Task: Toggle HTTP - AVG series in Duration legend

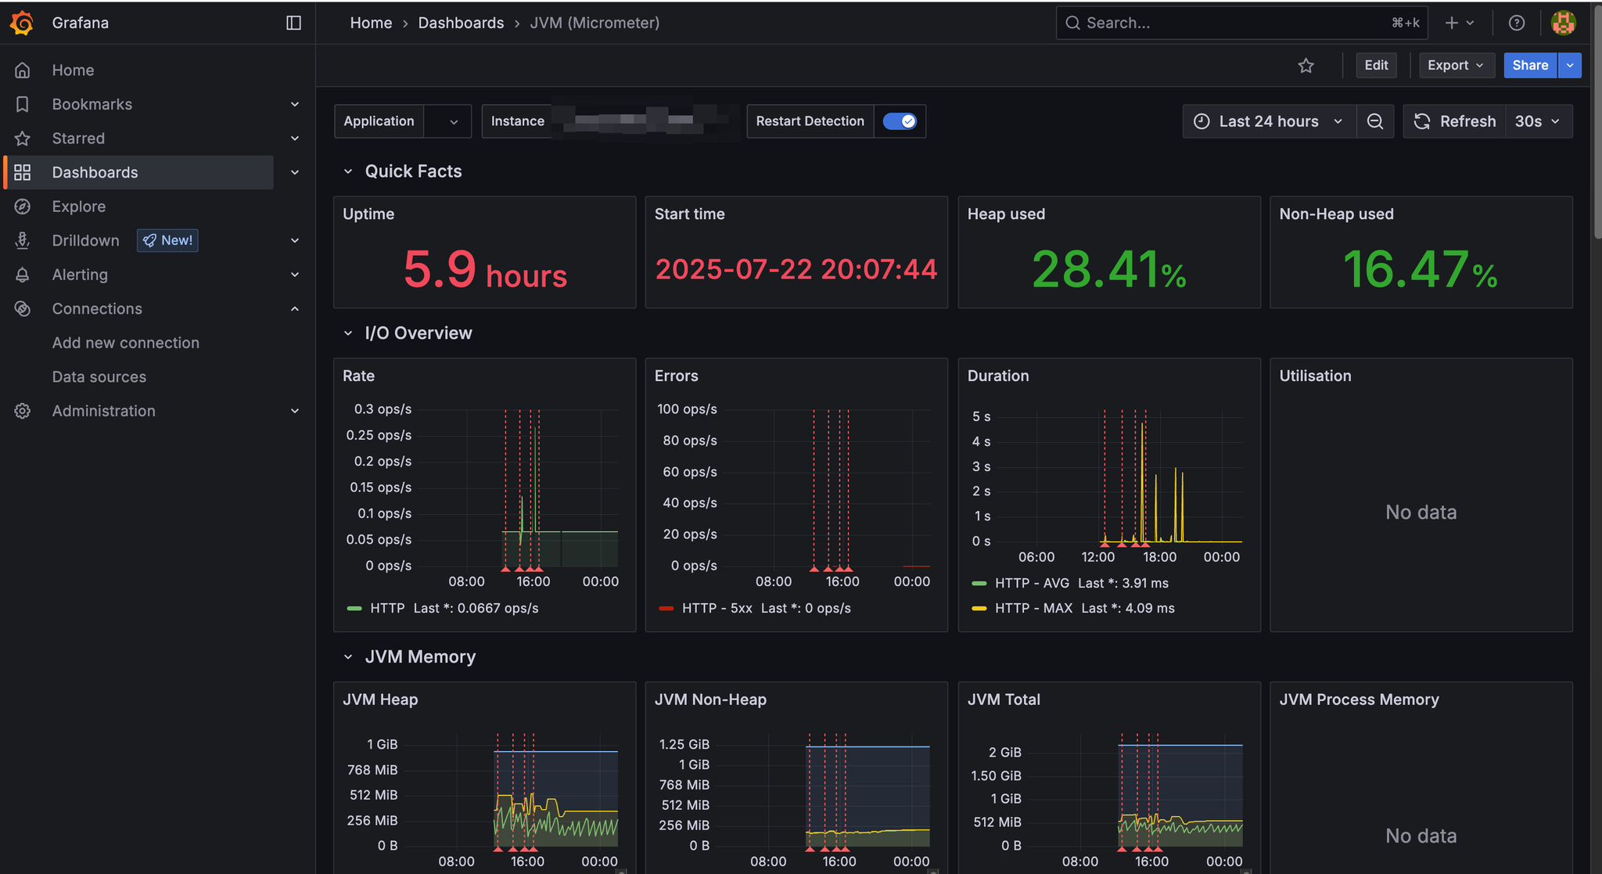Action: pyautogui.click(x=1032, y=583)
